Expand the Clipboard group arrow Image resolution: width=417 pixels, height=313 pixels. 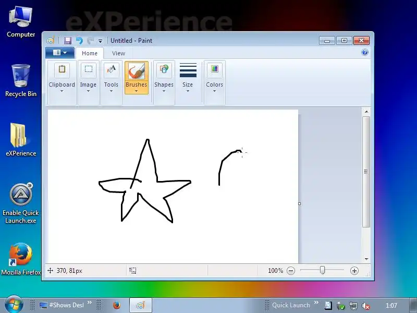[x=62, y=91]
